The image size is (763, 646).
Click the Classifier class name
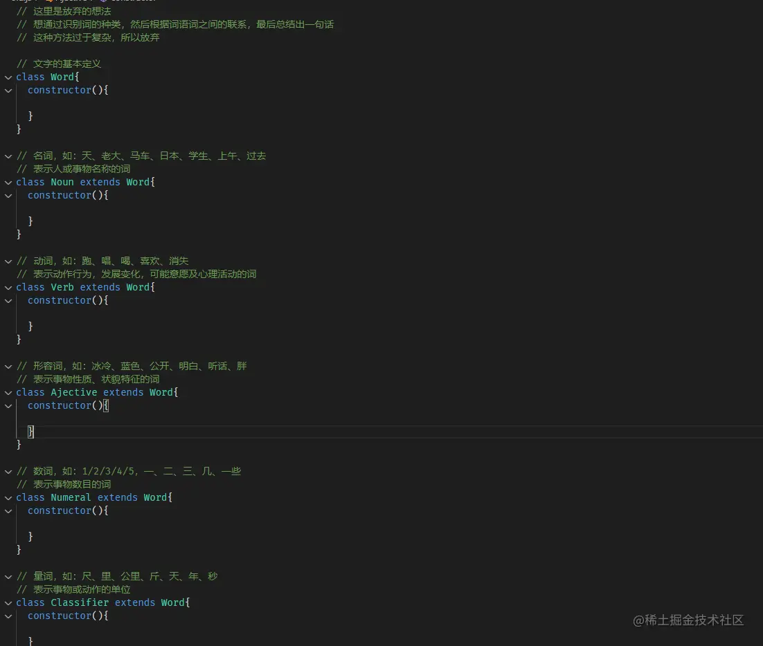[x=80, y=602]
